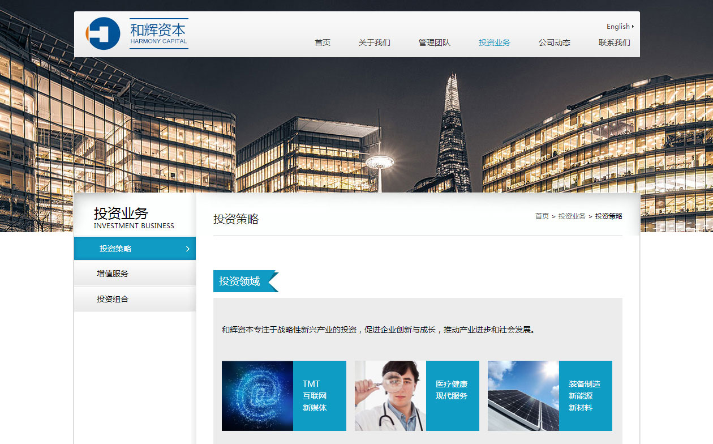Open 关于我们 navigation item
The height and width of the screenshot is (444, 713).
coord(375,42)
